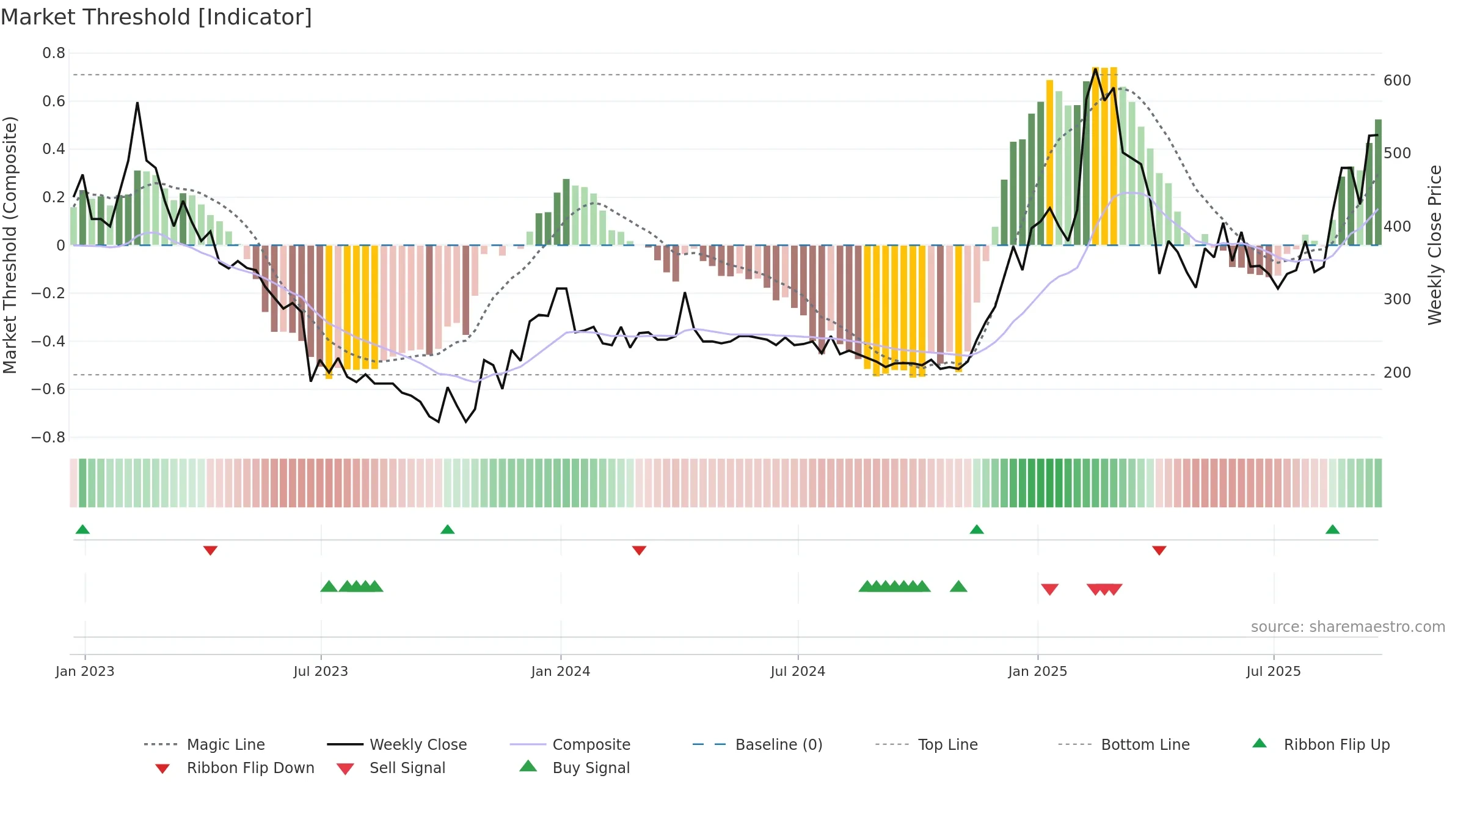Screen dimensions: 1466x825
Task: Toggle the Sell Signal legend entry
Action: coord(391,768)
